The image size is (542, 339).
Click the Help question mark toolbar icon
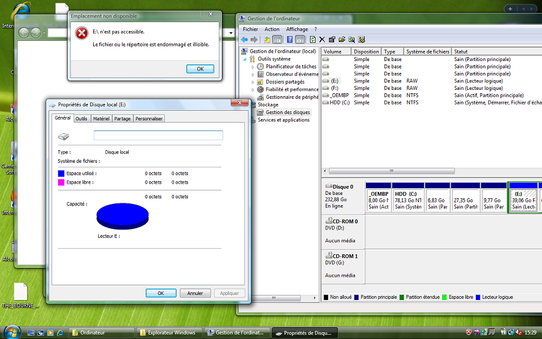[x=290, y=39]
